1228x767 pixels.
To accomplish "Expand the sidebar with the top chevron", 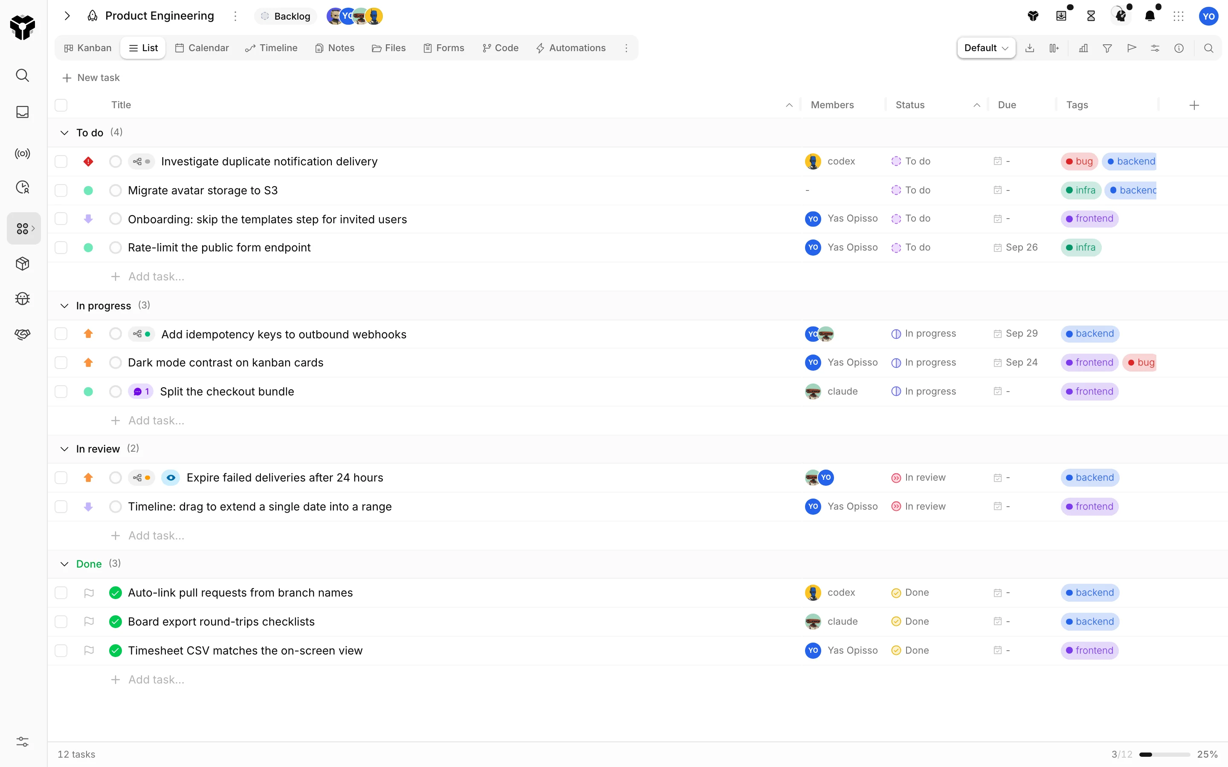I will 67,16.
